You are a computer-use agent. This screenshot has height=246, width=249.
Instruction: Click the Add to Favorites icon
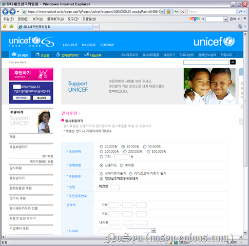pyautogui.click(x=11, y=26)
